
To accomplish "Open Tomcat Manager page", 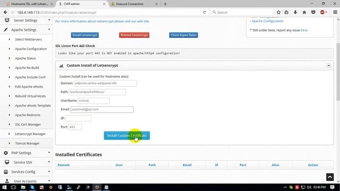I will click(x=27, y=143).
